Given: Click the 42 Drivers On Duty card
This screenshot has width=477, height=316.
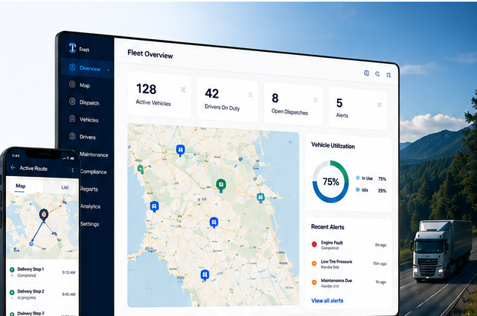Looking at the screenshot, I should pos(227,100).
